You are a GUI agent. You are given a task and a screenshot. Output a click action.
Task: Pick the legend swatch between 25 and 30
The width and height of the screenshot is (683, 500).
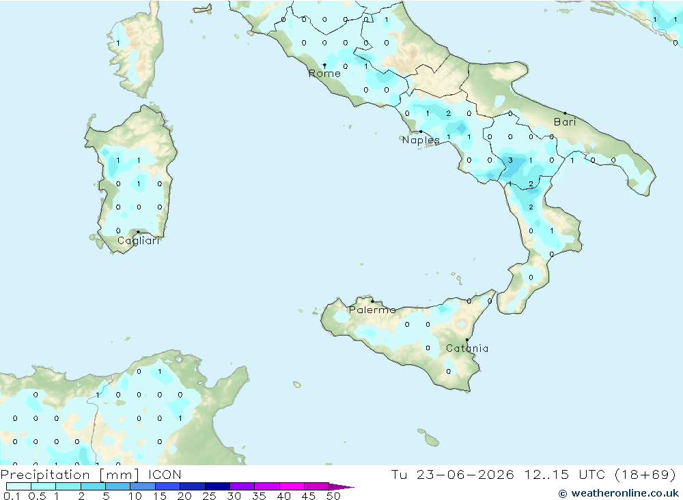tap(217, 486)
